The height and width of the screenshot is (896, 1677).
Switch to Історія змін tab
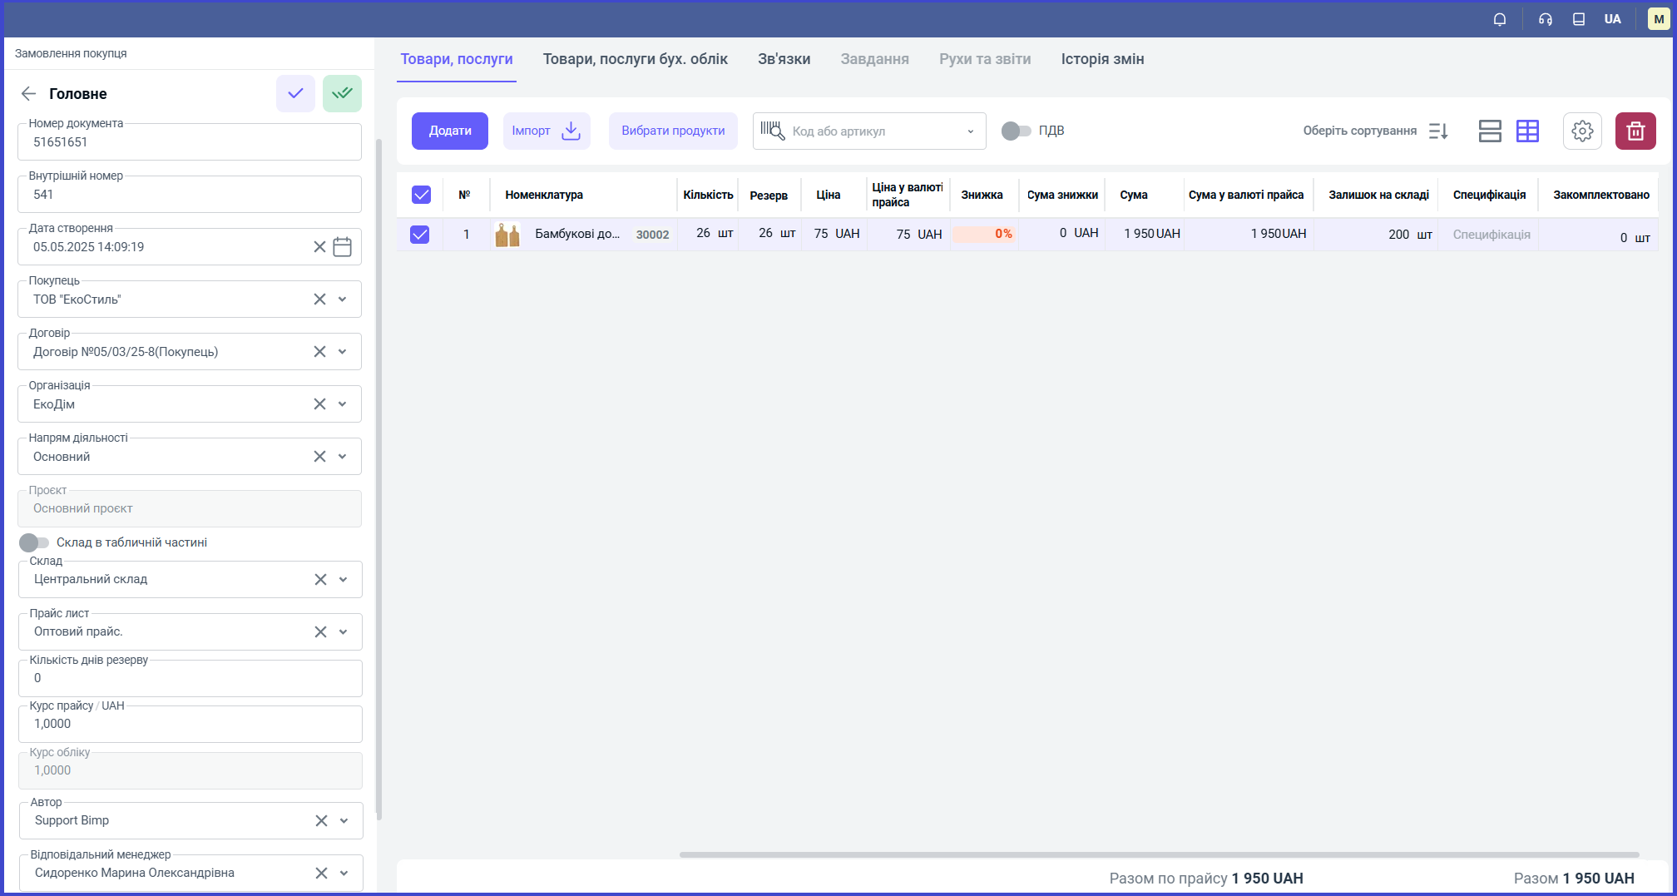tap(1102, 59)
